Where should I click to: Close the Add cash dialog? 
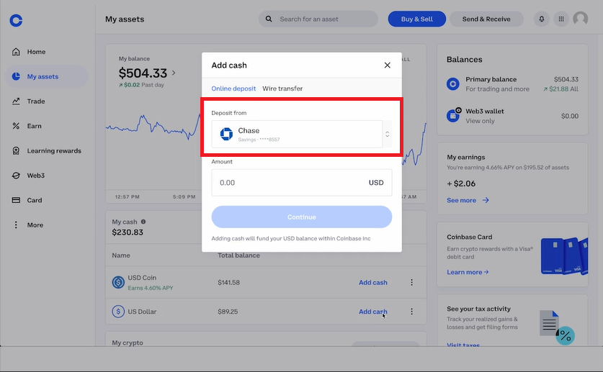pyautogui.click(x=388, y=65)
